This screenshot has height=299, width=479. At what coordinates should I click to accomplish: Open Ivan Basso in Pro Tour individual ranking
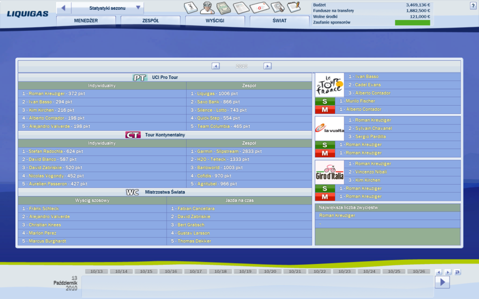coord(40,102)
